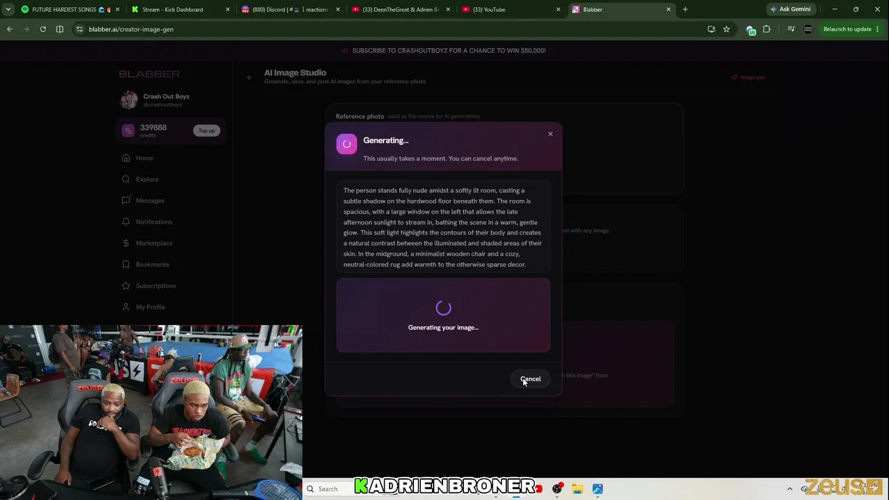Open the browser extensions puzzle icon
889x500 pixels.
[x=766, y=29]
